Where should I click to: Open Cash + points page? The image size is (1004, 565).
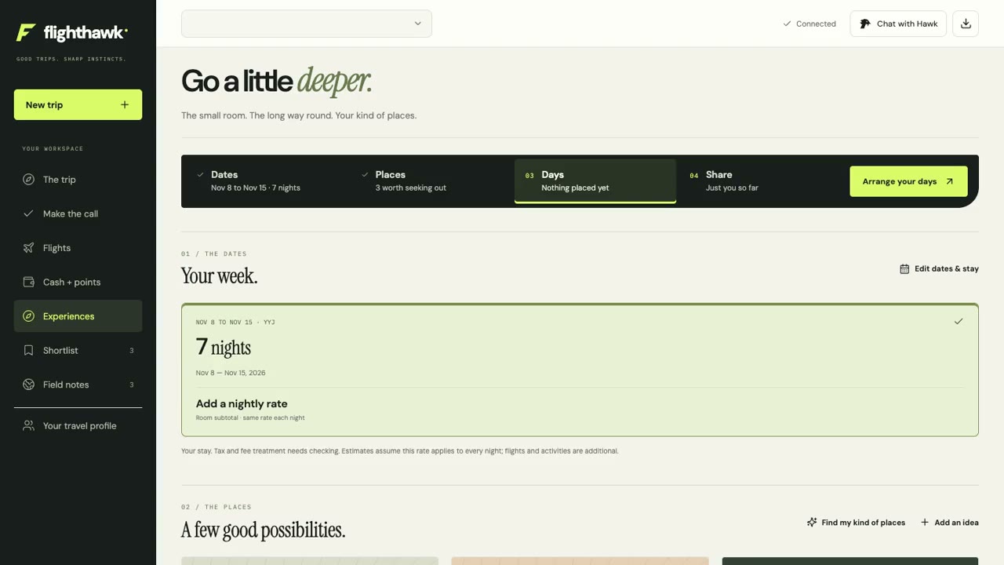point(78,282)
